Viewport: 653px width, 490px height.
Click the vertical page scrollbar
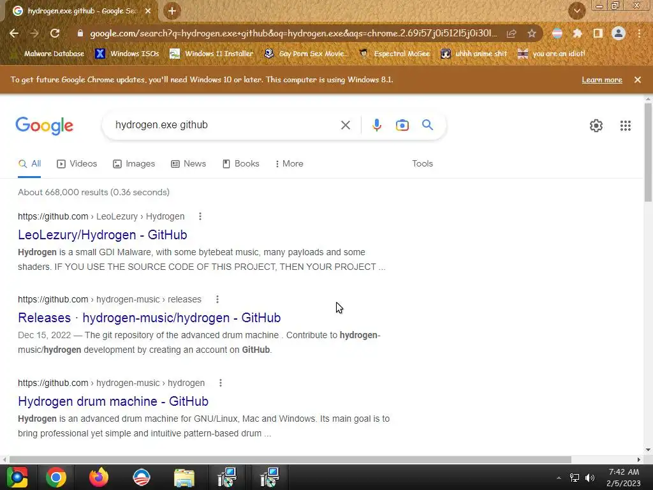pyautogui.click(x=648, y=152)
